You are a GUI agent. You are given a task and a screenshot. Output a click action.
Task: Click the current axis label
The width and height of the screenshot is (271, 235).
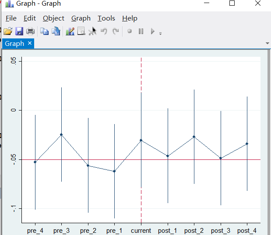[x=141, y=231]
